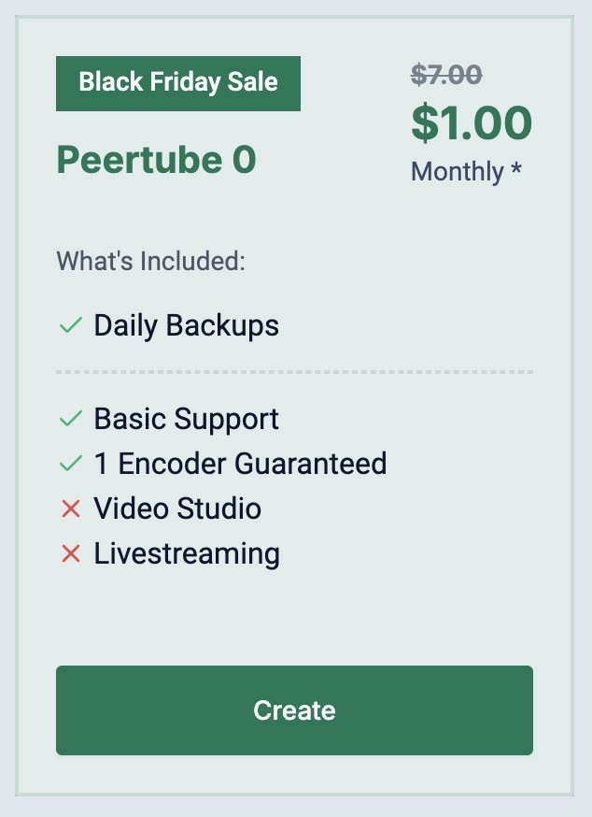This screenshot has height=817, width=592.
Task: Click the crossed-out $7.00 price
Action: [x=446, y=75]
